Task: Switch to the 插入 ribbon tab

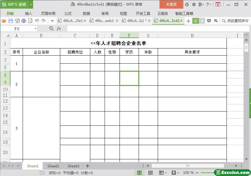Action: [x=29, y=14]
